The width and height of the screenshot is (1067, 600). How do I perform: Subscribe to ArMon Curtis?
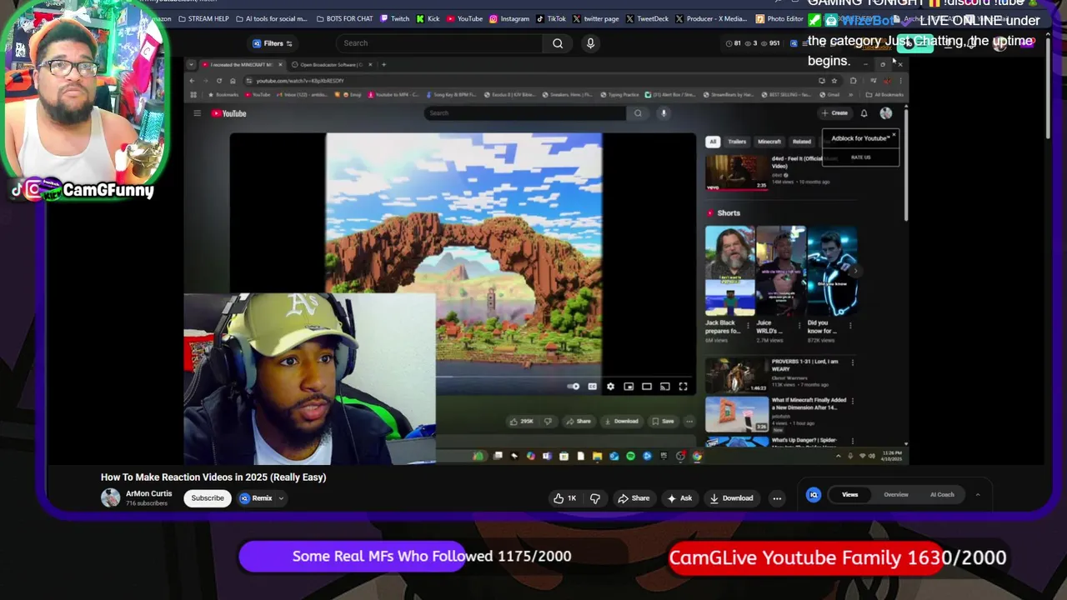tap(208, 498)
